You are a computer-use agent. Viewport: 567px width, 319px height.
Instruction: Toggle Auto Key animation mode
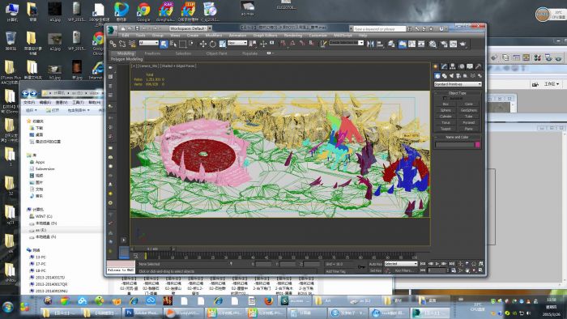(375, 264)
